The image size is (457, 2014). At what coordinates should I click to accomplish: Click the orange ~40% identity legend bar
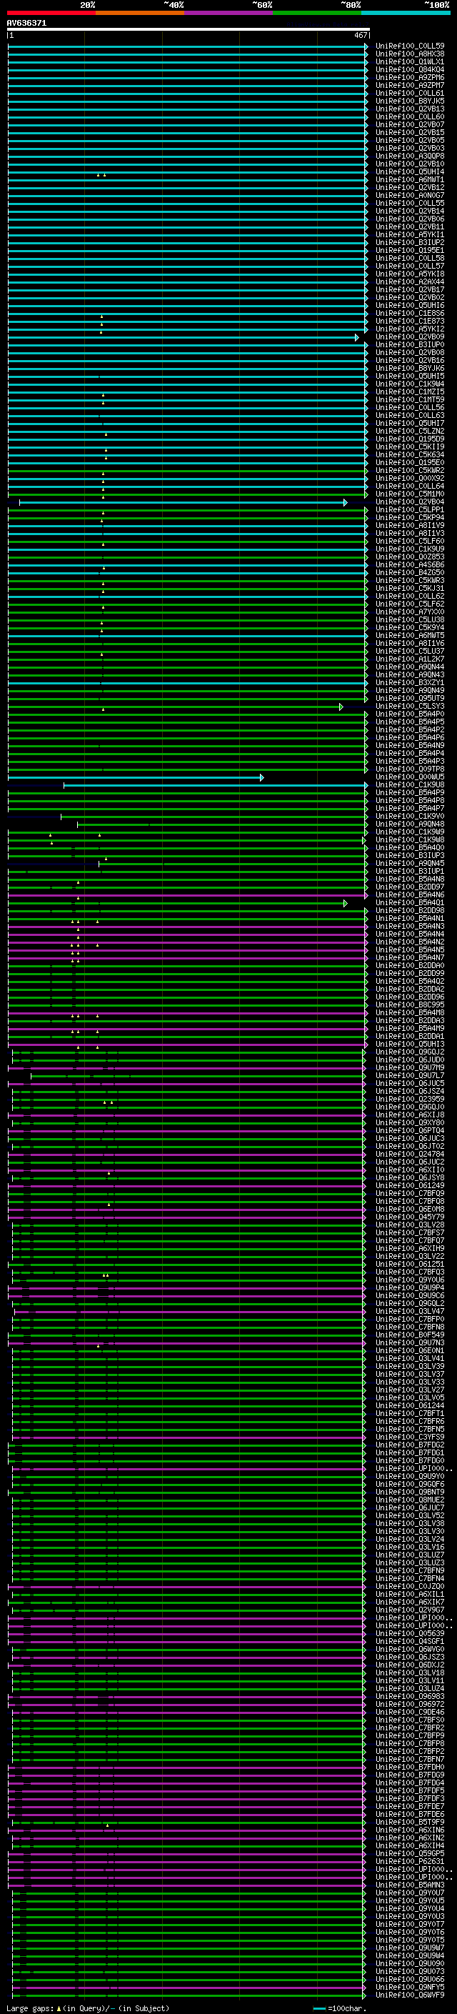point(140,13)
